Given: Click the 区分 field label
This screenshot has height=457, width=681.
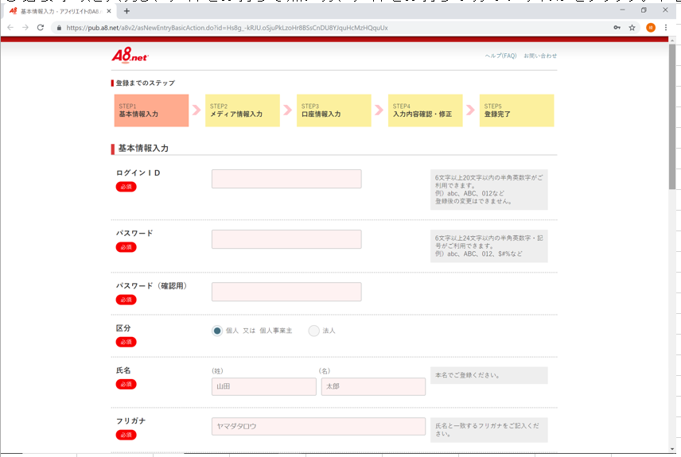Looking at the screenshot, I should (123, 328).
